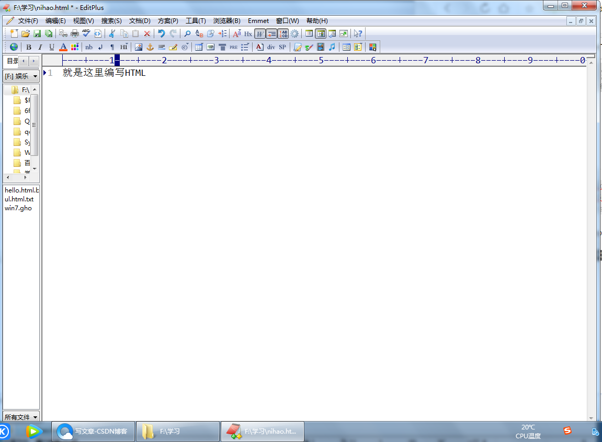Click the red X Delete icon
602x442 pixels.
[146, 34]
